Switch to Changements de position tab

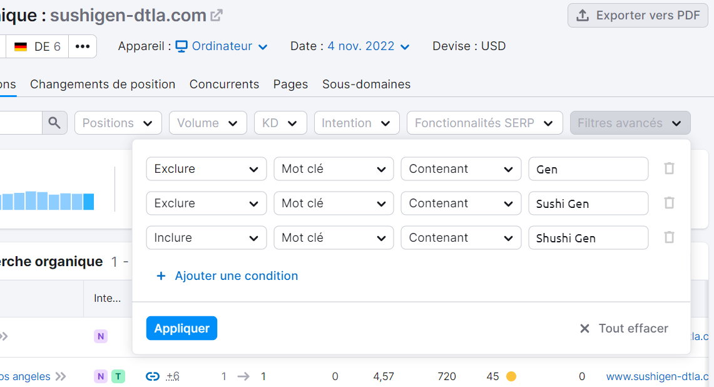click(103, 85)
